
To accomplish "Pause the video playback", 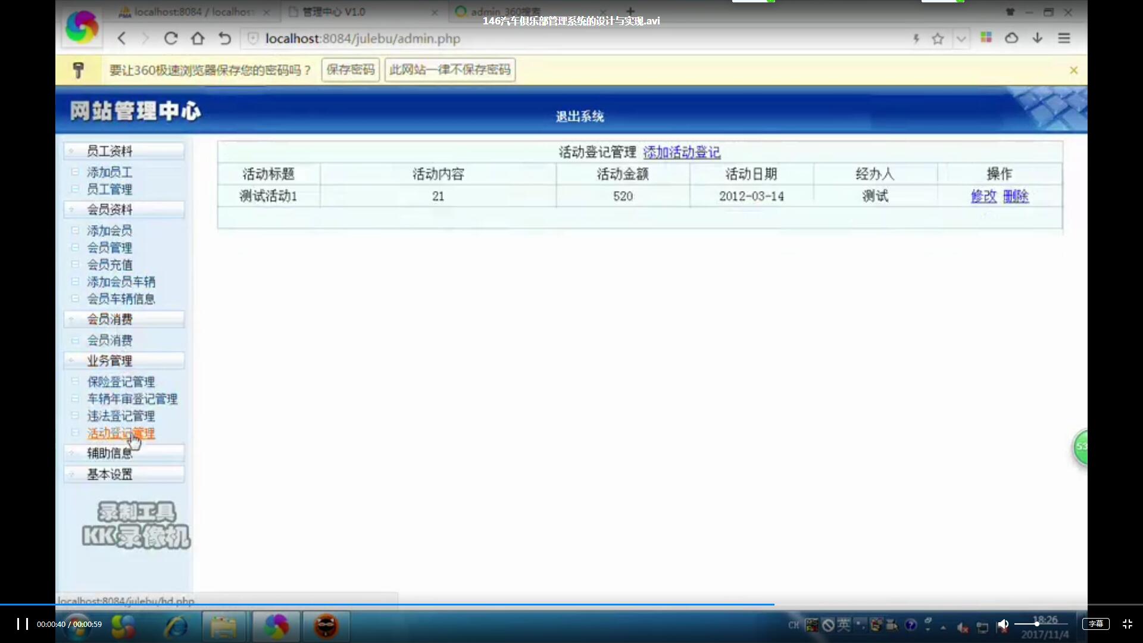I will (23, 624).
